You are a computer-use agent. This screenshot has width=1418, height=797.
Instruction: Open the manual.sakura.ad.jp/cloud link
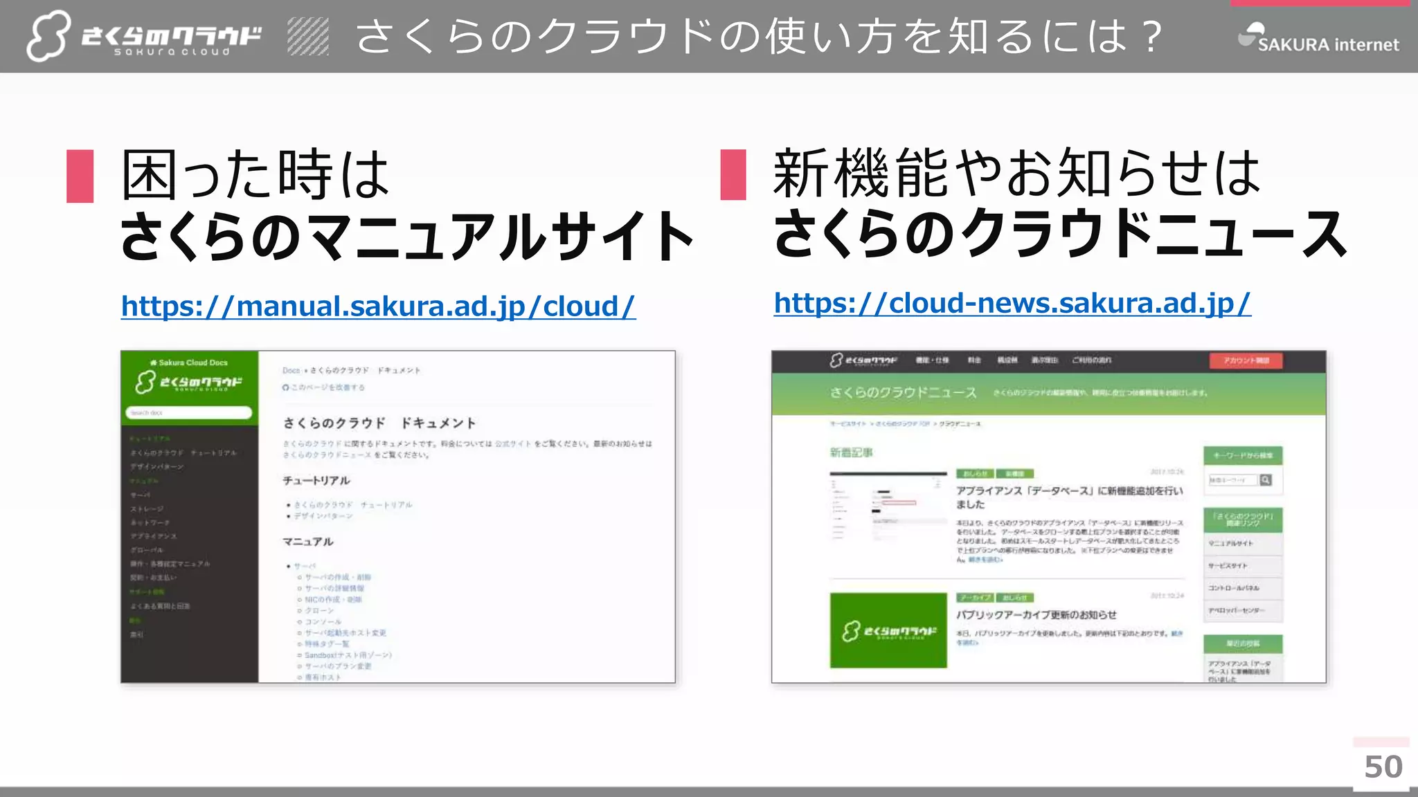(x=378, y=306)
